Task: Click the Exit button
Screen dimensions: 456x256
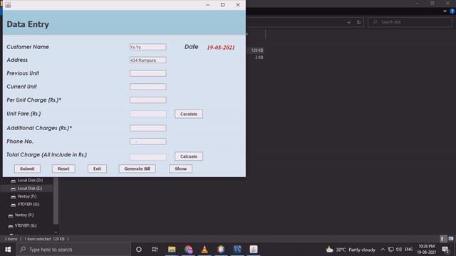Action: 97,169
